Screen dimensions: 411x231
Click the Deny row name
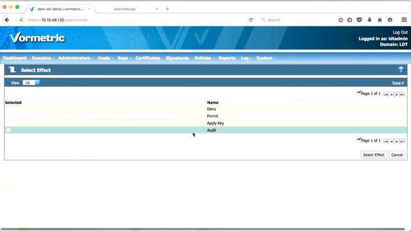pyautogui.click(x=211, y=109)
